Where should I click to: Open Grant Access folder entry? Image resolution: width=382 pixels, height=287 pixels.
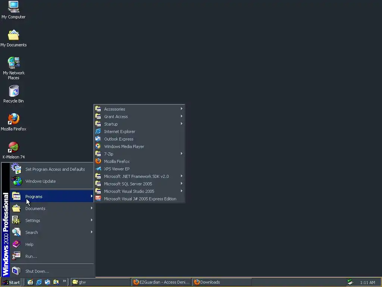click(139, 117)
